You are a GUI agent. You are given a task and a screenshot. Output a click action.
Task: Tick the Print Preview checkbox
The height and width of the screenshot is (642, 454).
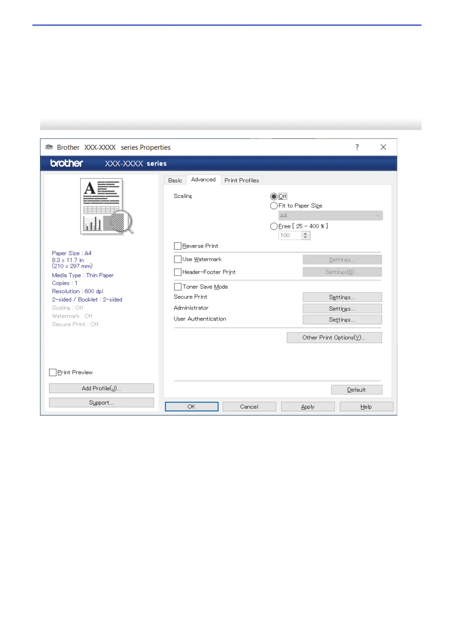tap(53, 372)
